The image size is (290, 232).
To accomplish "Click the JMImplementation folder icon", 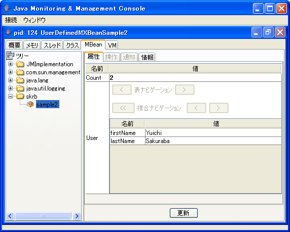I will point(20,64).
